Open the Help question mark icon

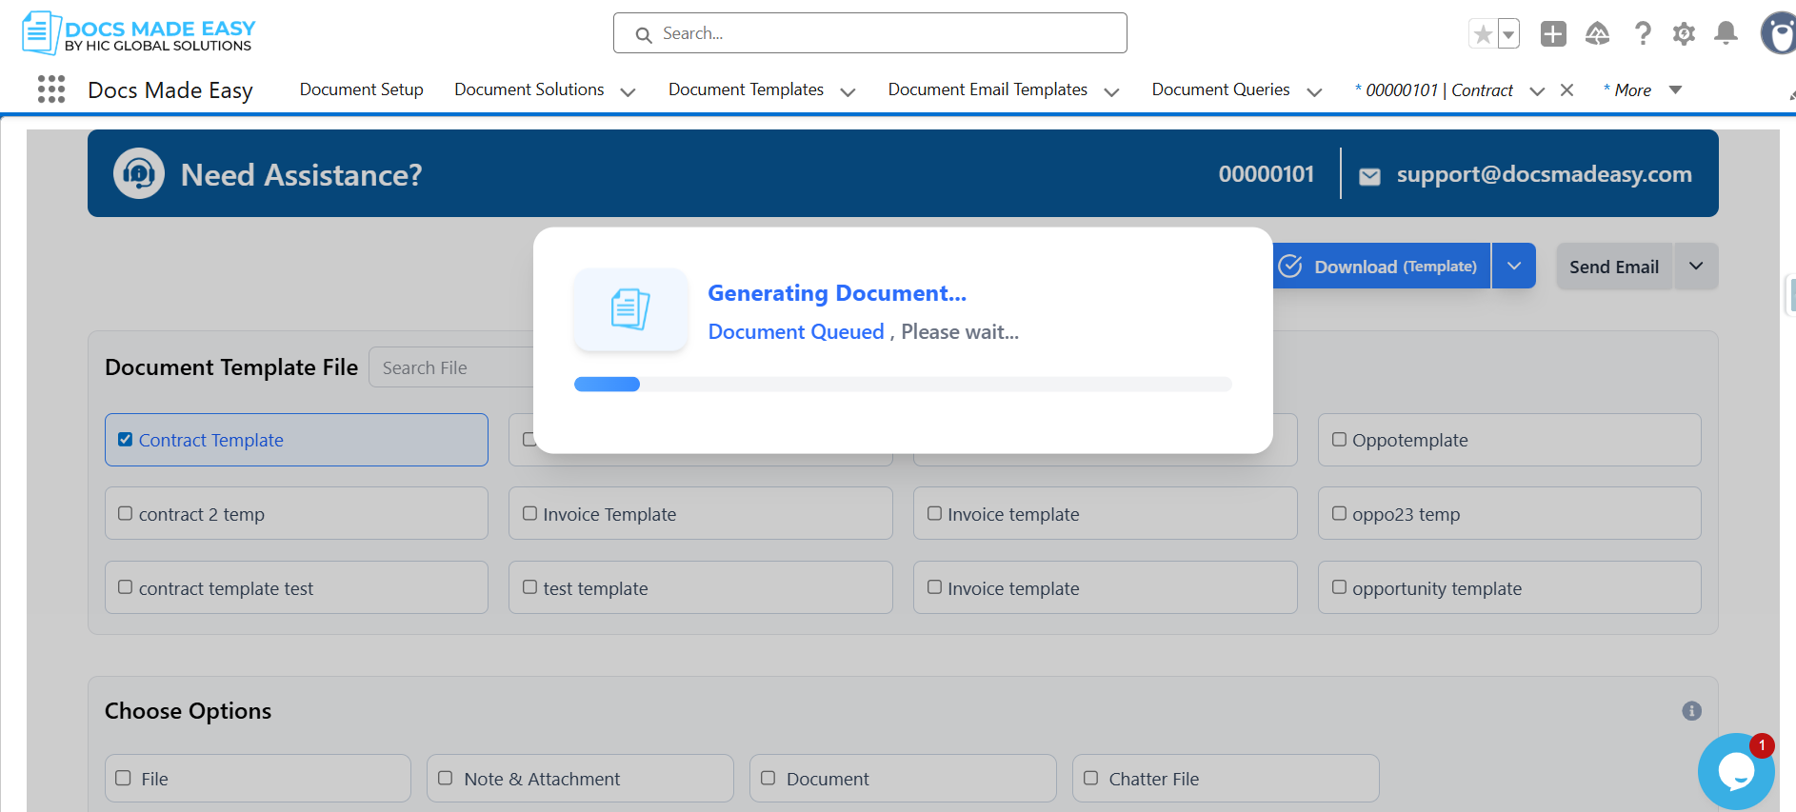(x=1643, y=34)
